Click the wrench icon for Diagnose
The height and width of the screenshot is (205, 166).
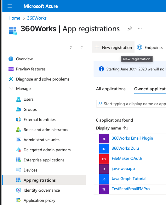11,79
